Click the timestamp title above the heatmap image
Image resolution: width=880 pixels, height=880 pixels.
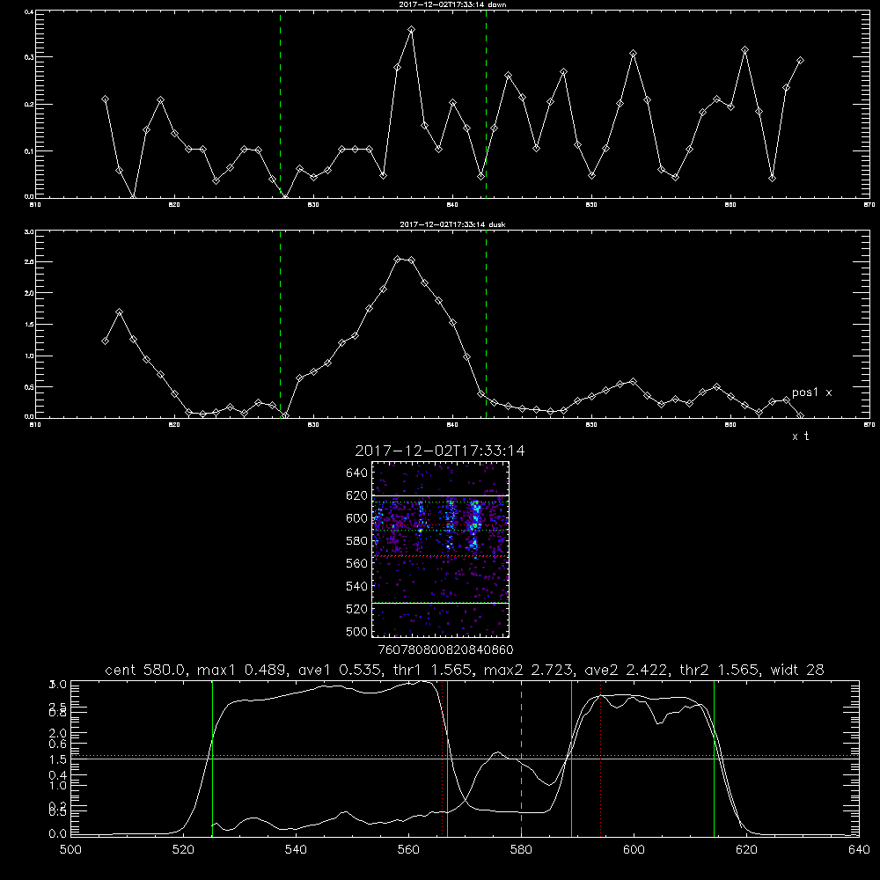440,451
